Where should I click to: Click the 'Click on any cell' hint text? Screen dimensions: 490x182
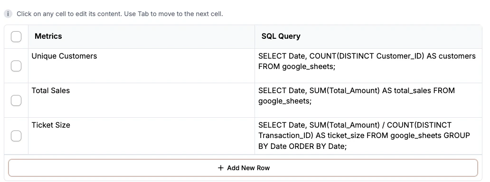[x=120, y=14]
